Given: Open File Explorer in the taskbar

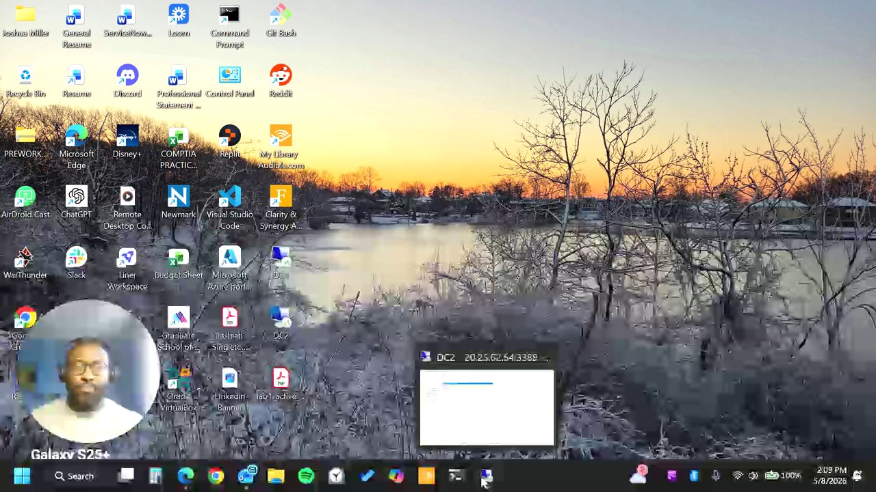Looking at the screenshot, I should coord(276,476).
